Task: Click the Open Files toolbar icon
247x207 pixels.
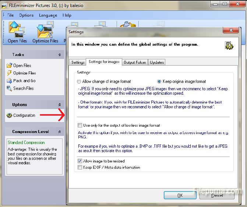Action: (x=17, y=32)
